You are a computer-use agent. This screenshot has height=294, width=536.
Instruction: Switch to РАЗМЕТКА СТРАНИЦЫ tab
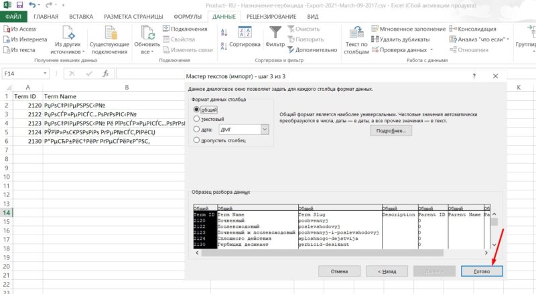[133, 17]
